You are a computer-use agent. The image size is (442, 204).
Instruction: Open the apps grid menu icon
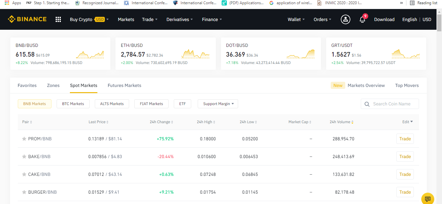[58, 19]
